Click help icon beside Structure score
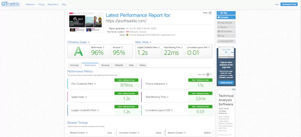Image resolution: width=301 pixels, height=137 pixels. pos(122,47)
